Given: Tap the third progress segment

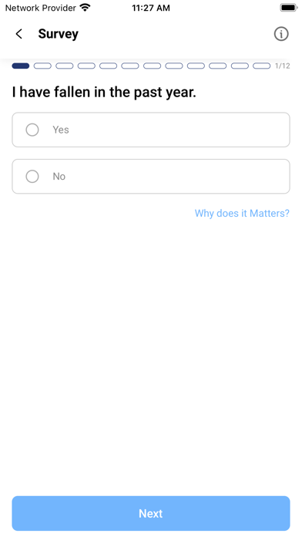Looking at the screenshot, I should (x=64, y=66).
